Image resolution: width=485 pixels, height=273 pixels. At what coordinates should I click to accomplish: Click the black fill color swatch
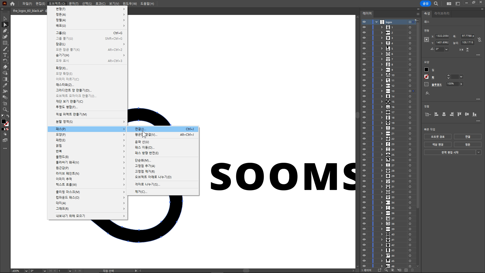(426, 70)
